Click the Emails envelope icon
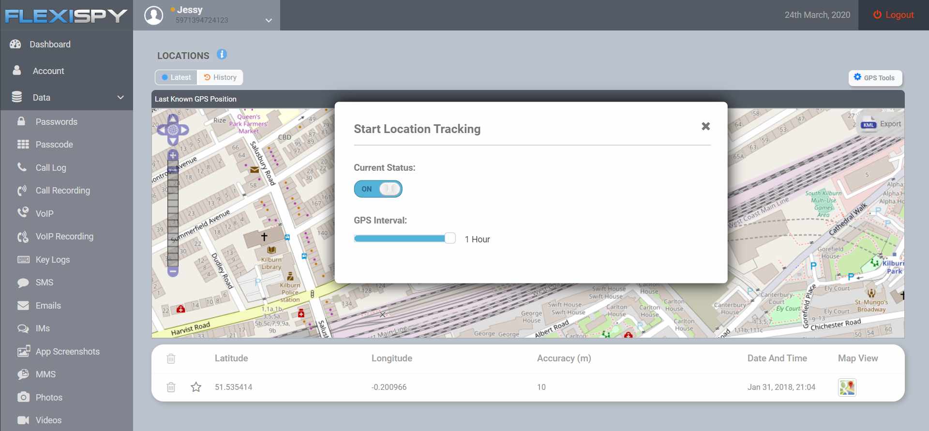Screen dimensions: 929x431 (x=23, y=306)
